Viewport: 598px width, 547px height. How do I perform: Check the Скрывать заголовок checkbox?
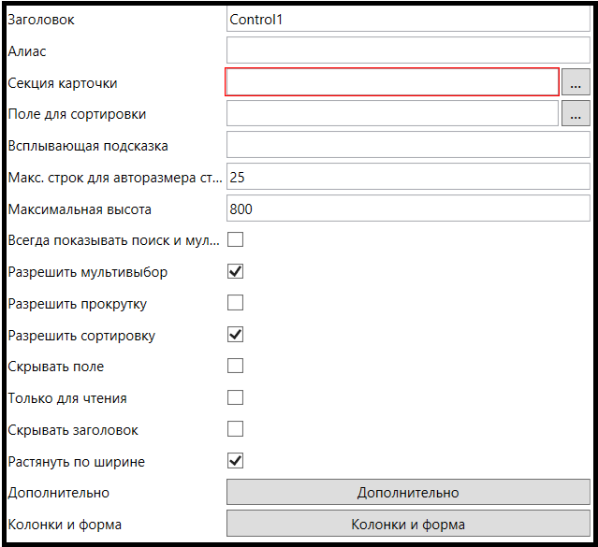pos(236,429)
